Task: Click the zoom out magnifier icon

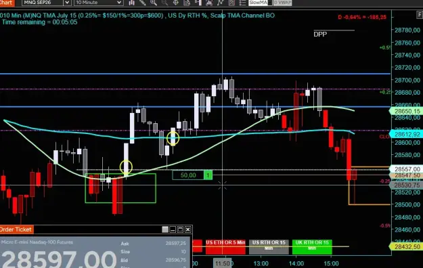Action: (x=164, y=3)
